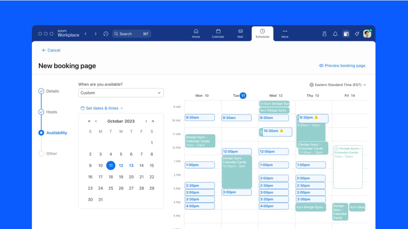Click the notifications bell icon

[x=335, y=34]
